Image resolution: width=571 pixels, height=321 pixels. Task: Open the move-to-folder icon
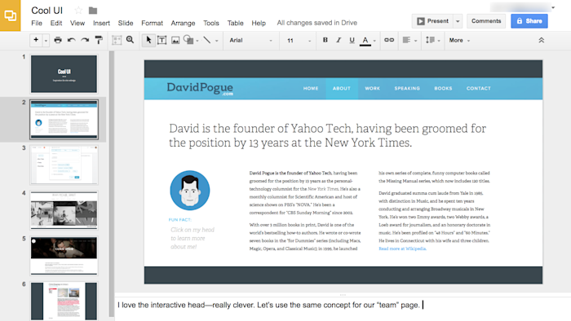[93, 11]
